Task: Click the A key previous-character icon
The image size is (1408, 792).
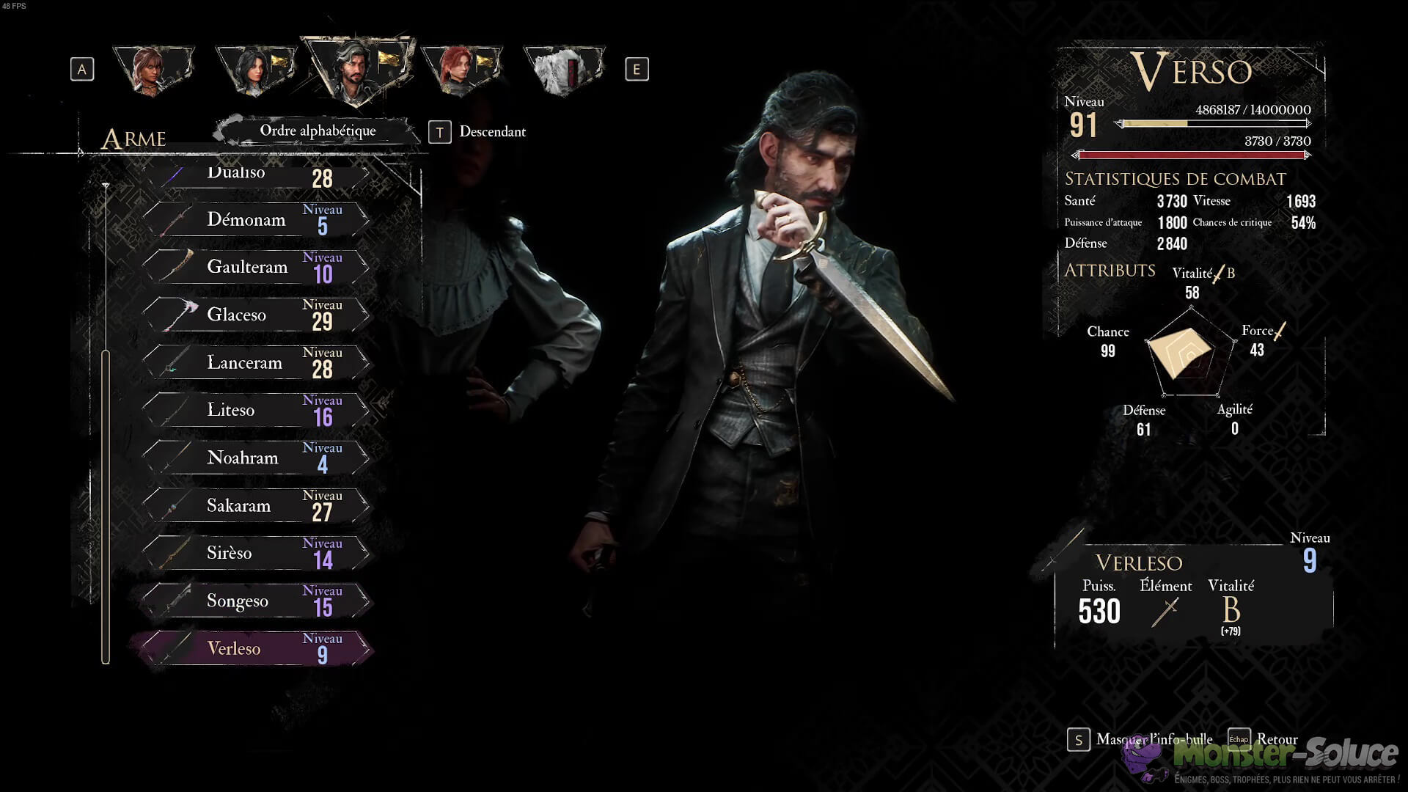Action: pos(82,70)
